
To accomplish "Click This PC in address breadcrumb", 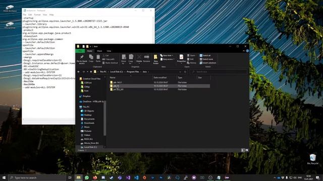I will point(103,72).
